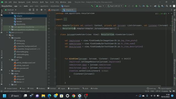Toggle read-only lock icon in status bar
The height and width of the screenshot is (99, 176).
pos(170,91)
